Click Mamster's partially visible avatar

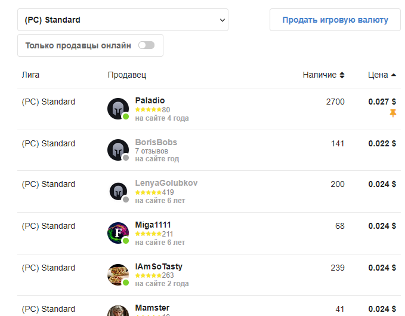[118, 311]
